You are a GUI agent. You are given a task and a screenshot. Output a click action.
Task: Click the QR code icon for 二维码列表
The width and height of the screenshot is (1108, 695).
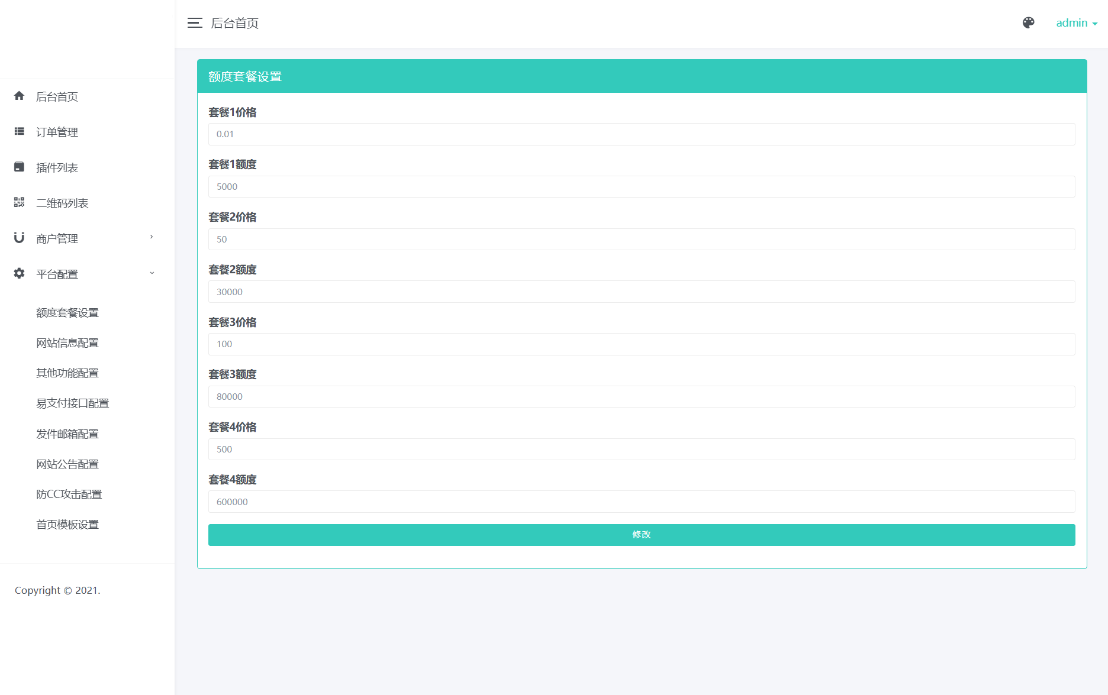[20, 202]
